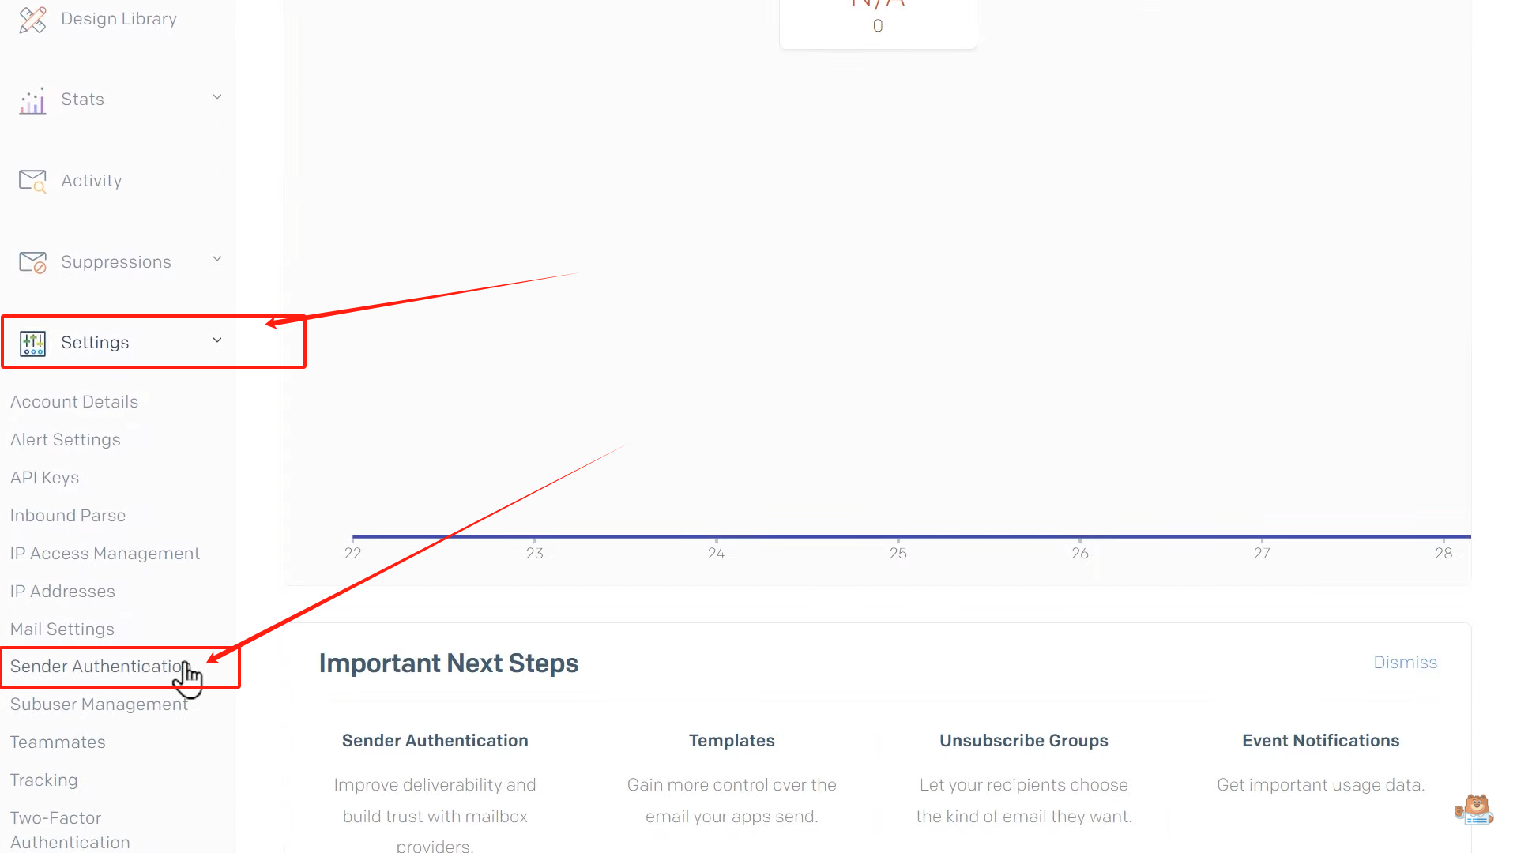
Task: Click the Design Library pencil-ruler icon
Action: [x=32, y=20]
